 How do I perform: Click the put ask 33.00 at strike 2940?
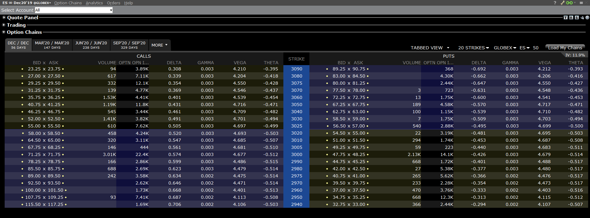tap(359, 204)
